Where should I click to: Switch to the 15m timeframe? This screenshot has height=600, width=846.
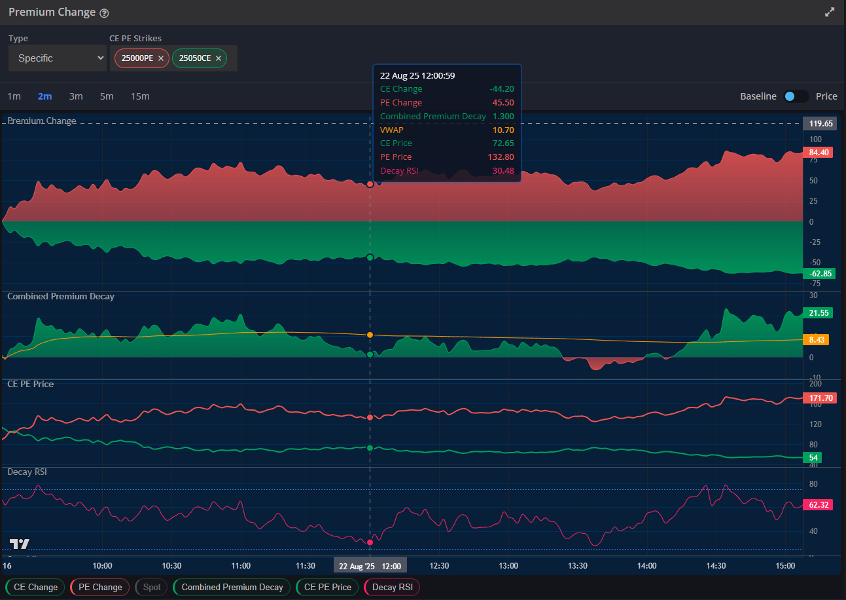139,96
